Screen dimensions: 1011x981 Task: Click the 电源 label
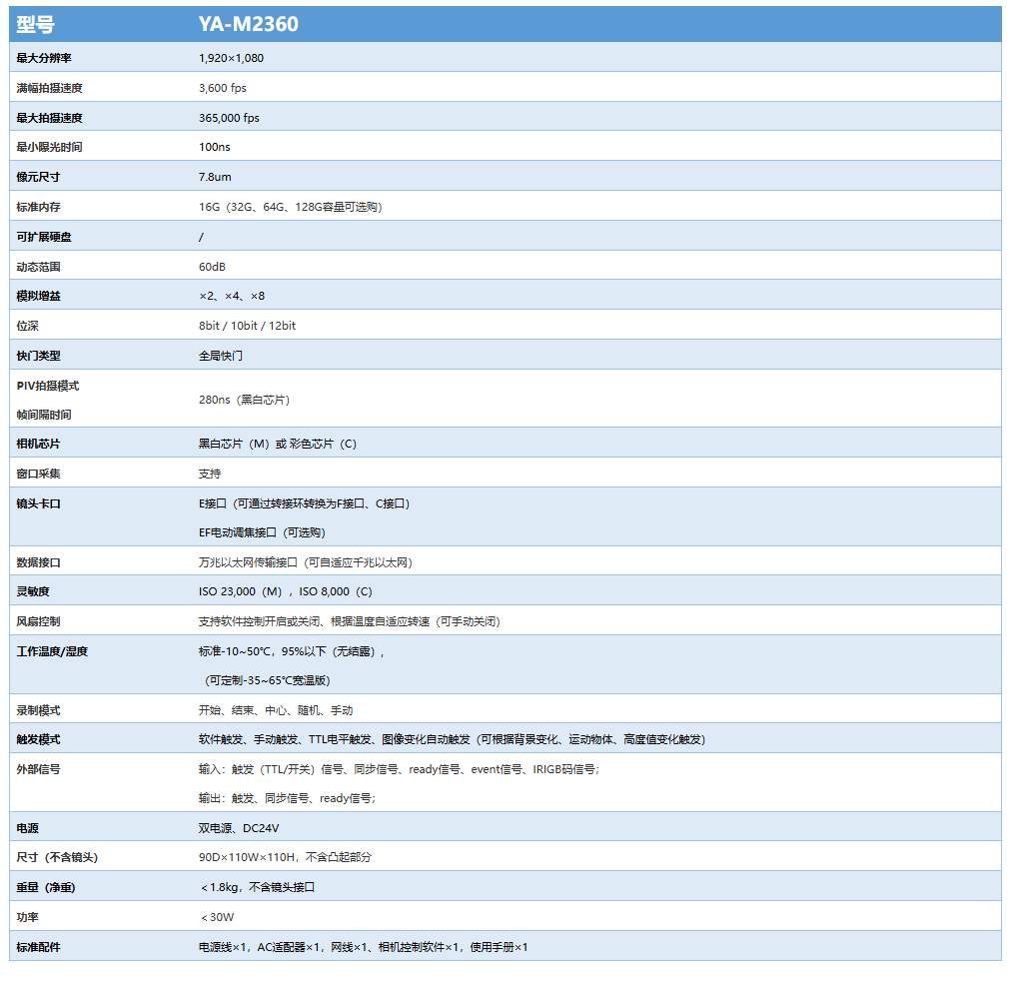pos(27,828)
